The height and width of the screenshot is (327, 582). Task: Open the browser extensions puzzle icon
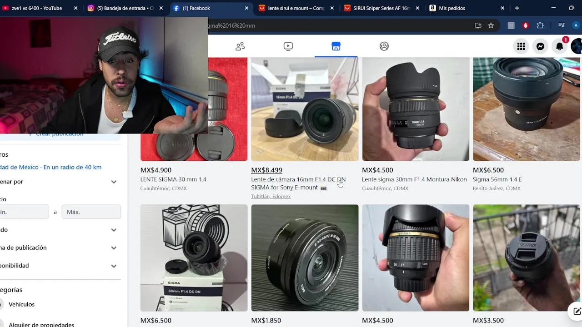[540, 25]
